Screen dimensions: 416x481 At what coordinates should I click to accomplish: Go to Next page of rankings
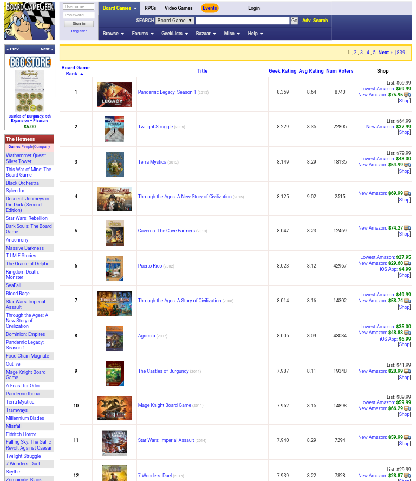point(385,53)
